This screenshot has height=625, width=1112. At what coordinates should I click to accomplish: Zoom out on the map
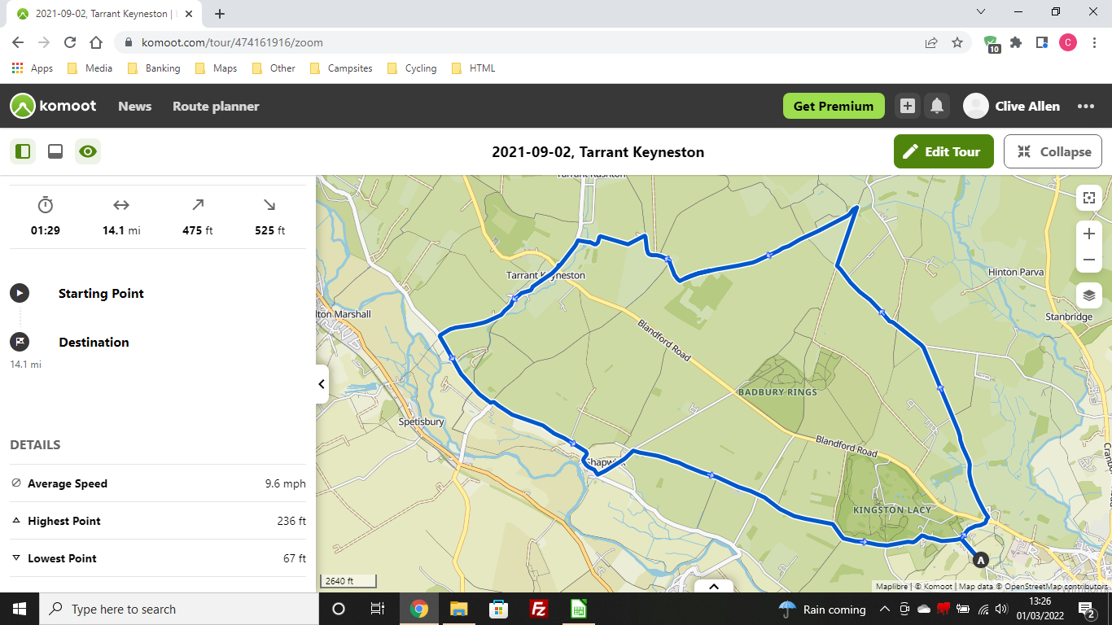coord(1089,260)
